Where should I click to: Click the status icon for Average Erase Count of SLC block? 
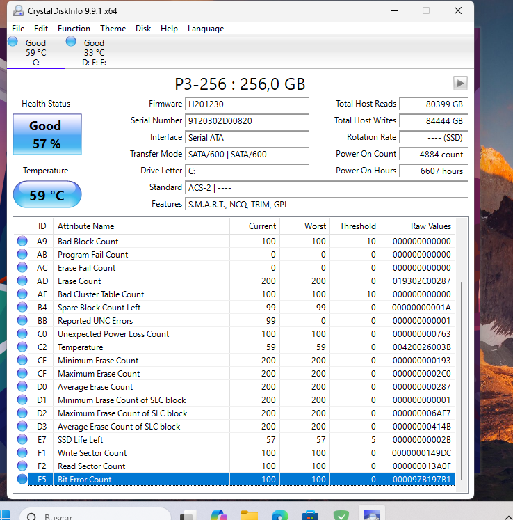click(22, 426)
